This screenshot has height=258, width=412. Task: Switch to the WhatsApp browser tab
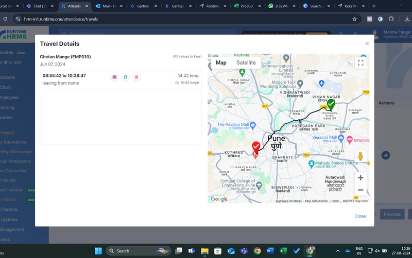(282, 6)
